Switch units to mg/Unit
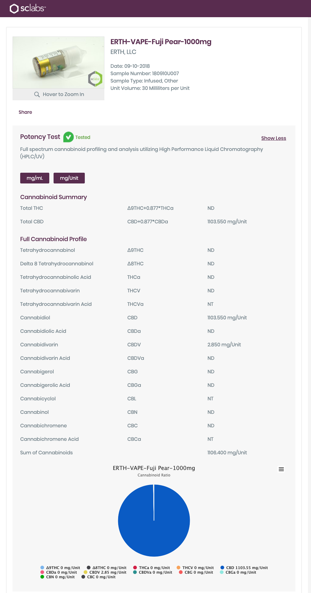 pos(69,178)
